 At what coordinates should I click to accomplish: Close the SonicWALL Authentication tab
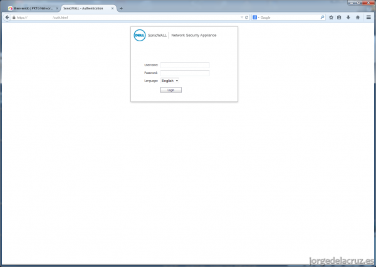point(112,8)
